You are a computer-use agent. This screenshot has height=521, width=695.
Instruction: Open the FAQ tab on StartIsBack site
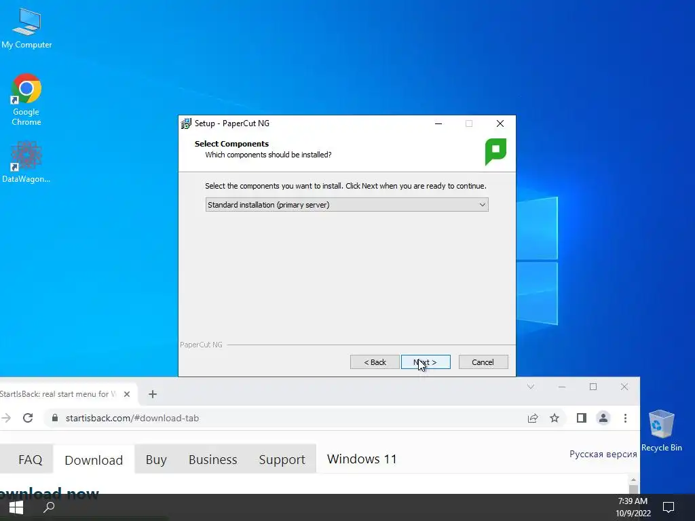(30, 459)
